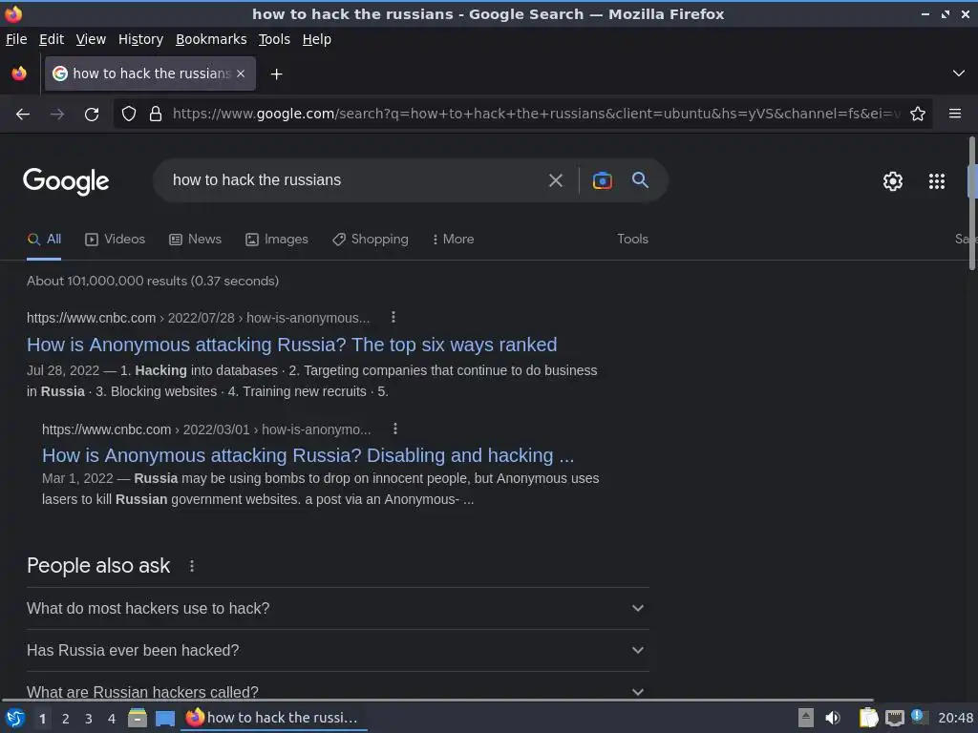The width and height of the screenshot is (978, 733).
Task: Open the File menu
Action: pyautogui.click(x=16, y=39)
